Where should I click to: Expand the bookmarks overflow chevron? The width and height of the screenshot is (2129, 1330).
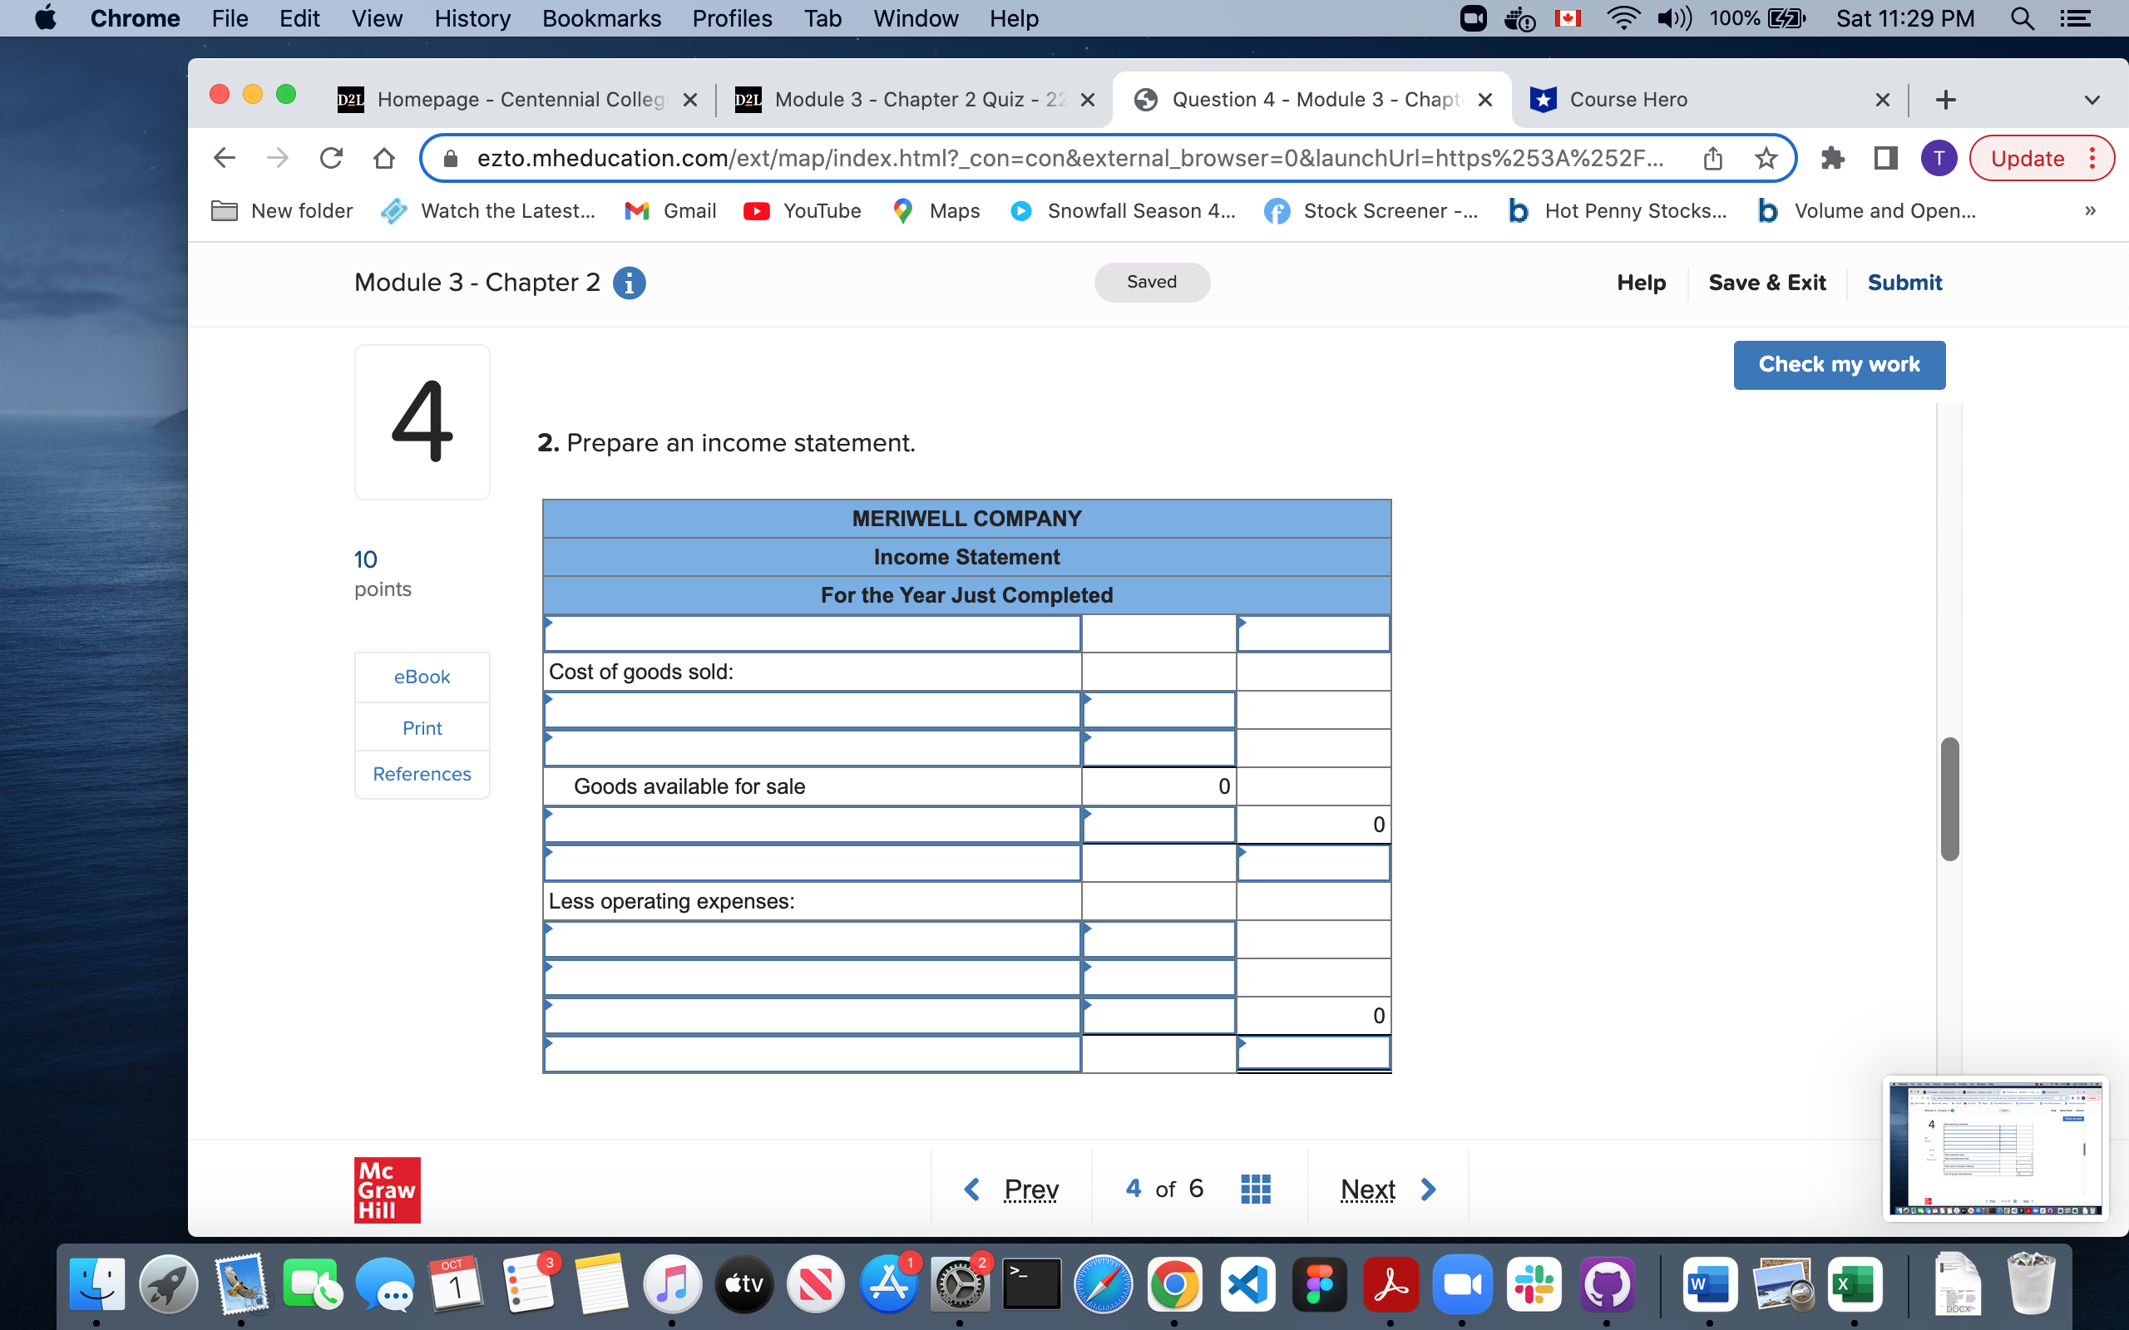coord(2090,210)
